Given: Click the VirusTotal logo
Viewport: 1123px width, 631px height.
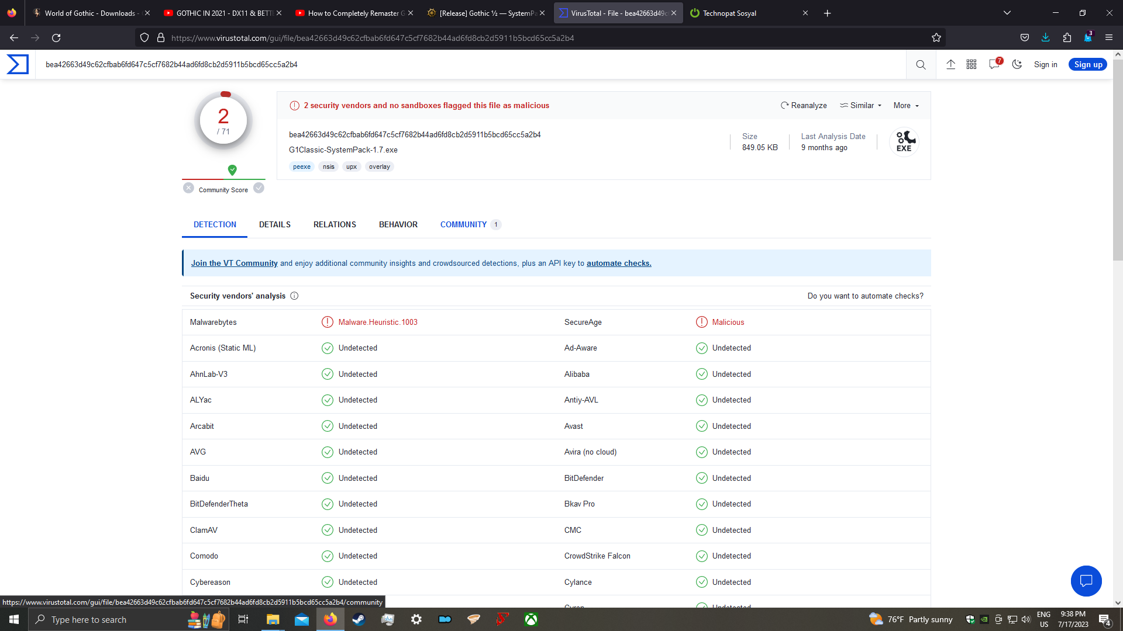Looking at the screenshot, I should tap(16, 64).
